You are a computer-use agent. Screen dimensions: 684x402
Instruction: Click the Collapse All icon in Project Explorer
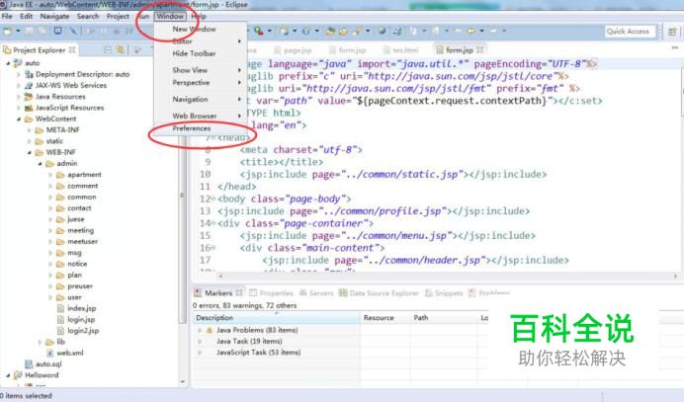click(x=108, y=50)
